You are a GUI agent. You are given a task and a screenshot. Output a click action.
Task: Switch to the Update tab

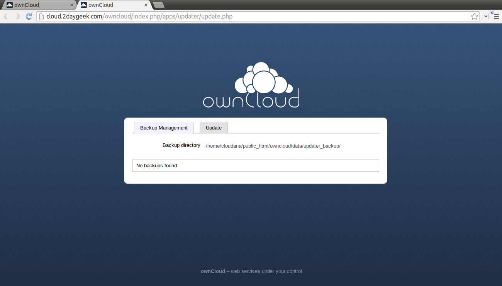[214, 128]
